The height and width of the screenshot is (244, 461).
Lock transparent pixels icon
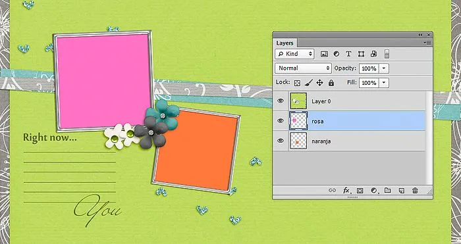(x=297, y=83)
